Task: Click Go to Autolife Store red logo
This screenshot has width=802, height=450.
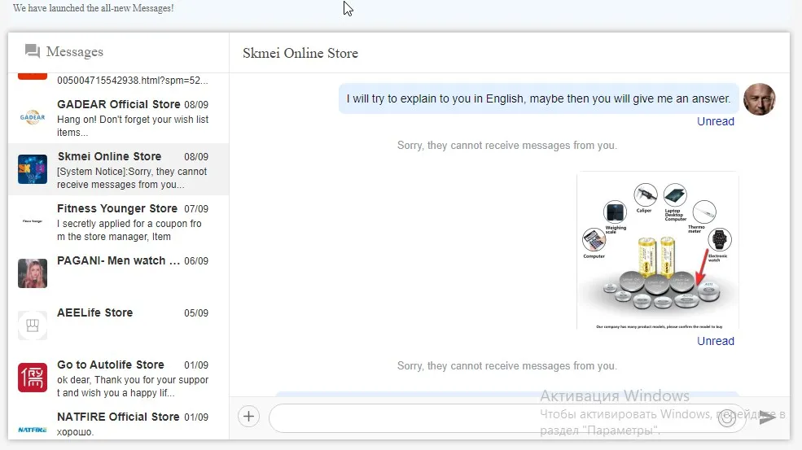Action: [33, 378]
